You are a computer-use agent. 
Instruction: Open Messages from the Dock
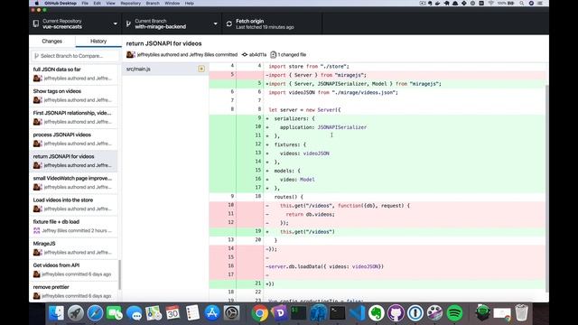135,313
